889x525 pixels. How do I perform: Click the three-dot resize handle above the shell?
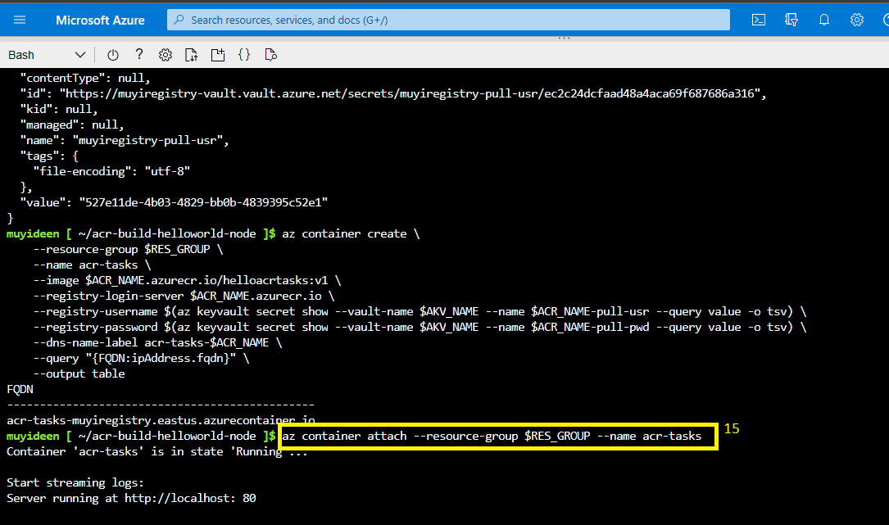(x=565, y=38)
